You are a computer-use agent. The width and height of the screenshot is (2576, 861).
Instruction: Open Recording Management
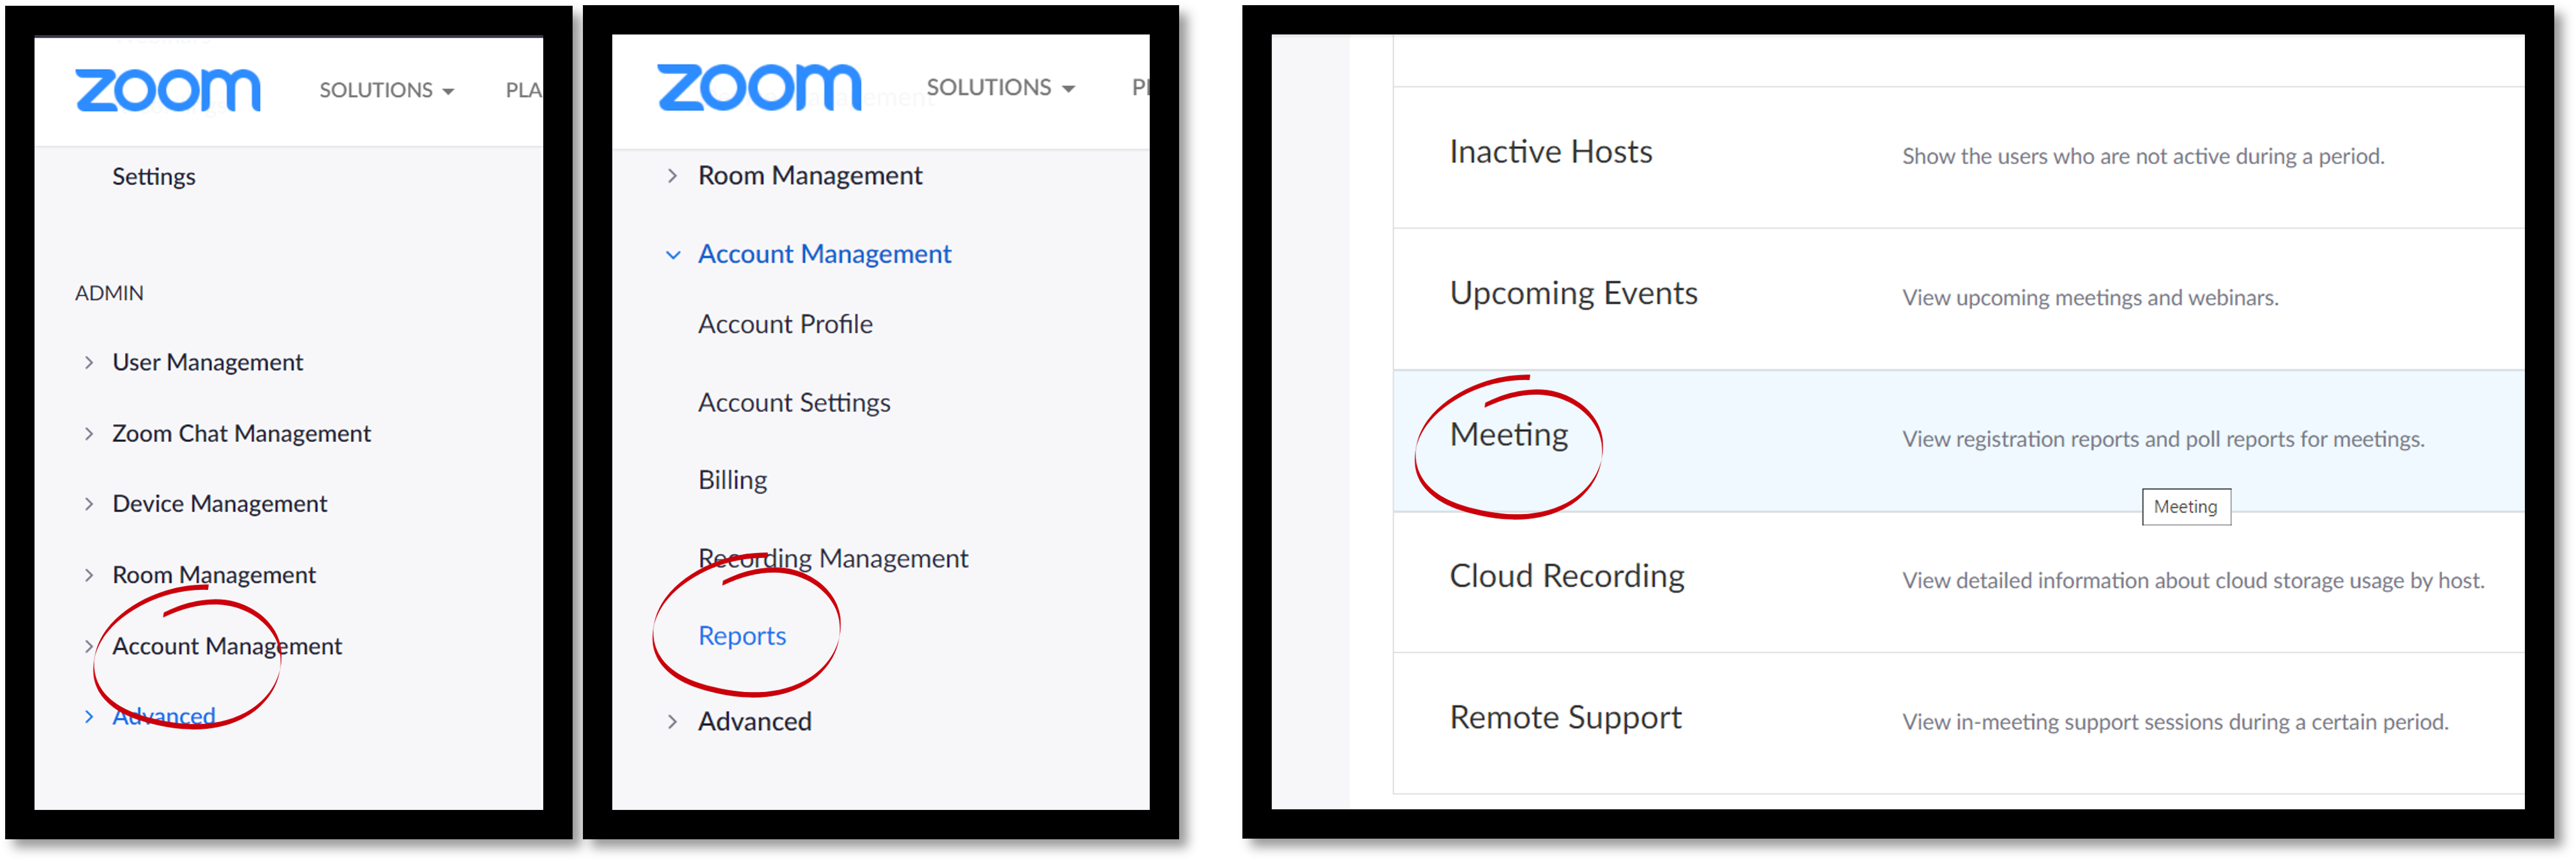pyautogui.click(x=833, y=557)
